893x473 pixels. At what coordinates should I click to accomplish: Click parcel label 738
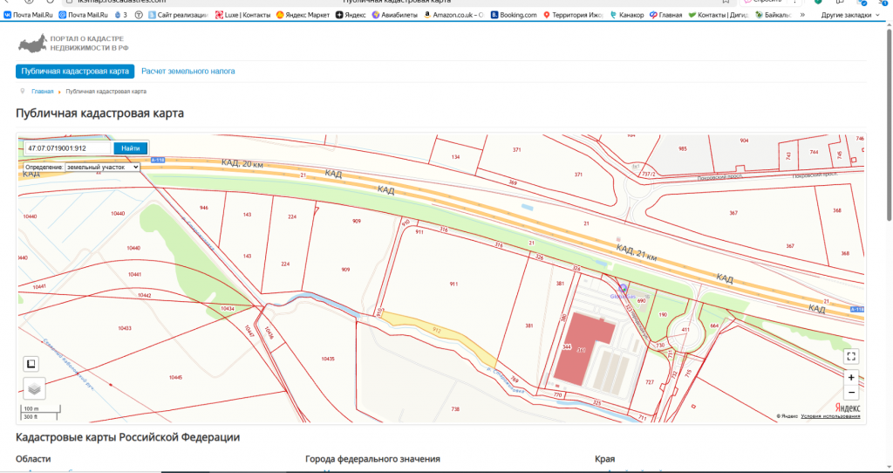(x=455, y=409)
